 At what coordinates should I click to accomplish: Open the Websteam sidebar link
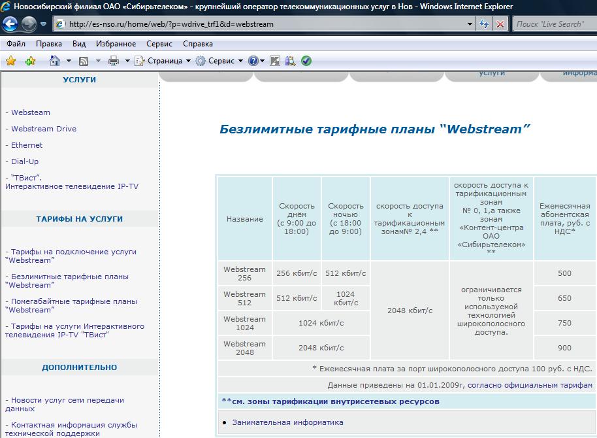point(31,112)
